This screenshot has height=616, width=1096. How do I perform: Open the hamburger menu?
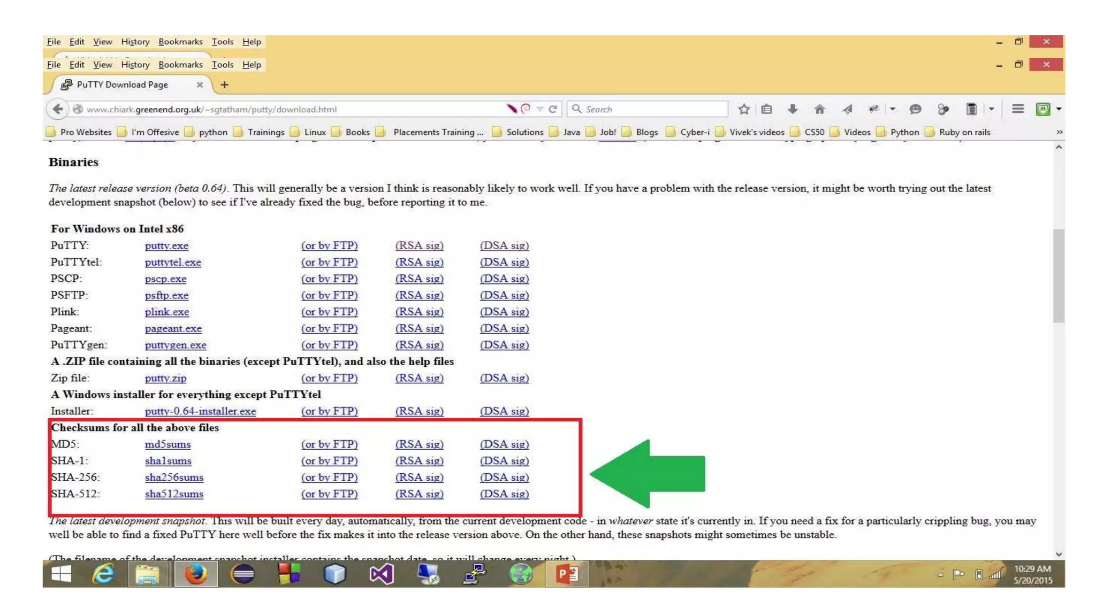(x=1017, y=109)
